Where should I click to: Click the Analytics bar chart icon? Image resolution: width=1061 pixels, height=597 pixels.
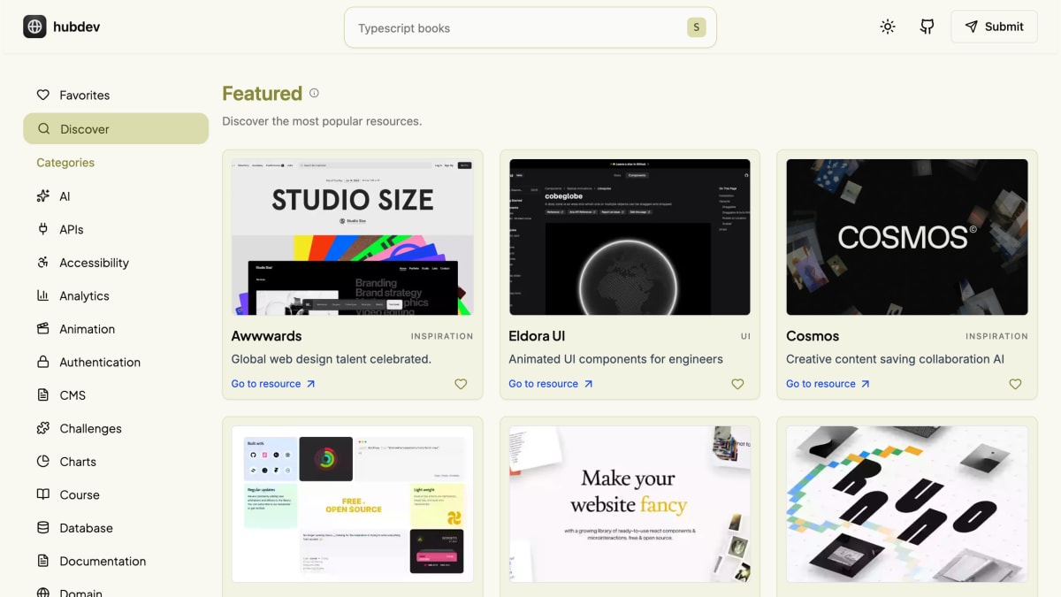point(43,295)
